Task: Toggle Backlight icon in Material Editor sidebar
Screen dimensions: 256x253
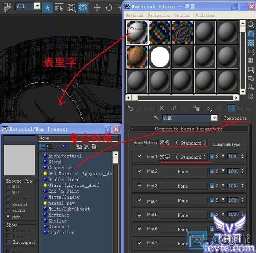Action: pyautogui.click(x=250, y=34)
